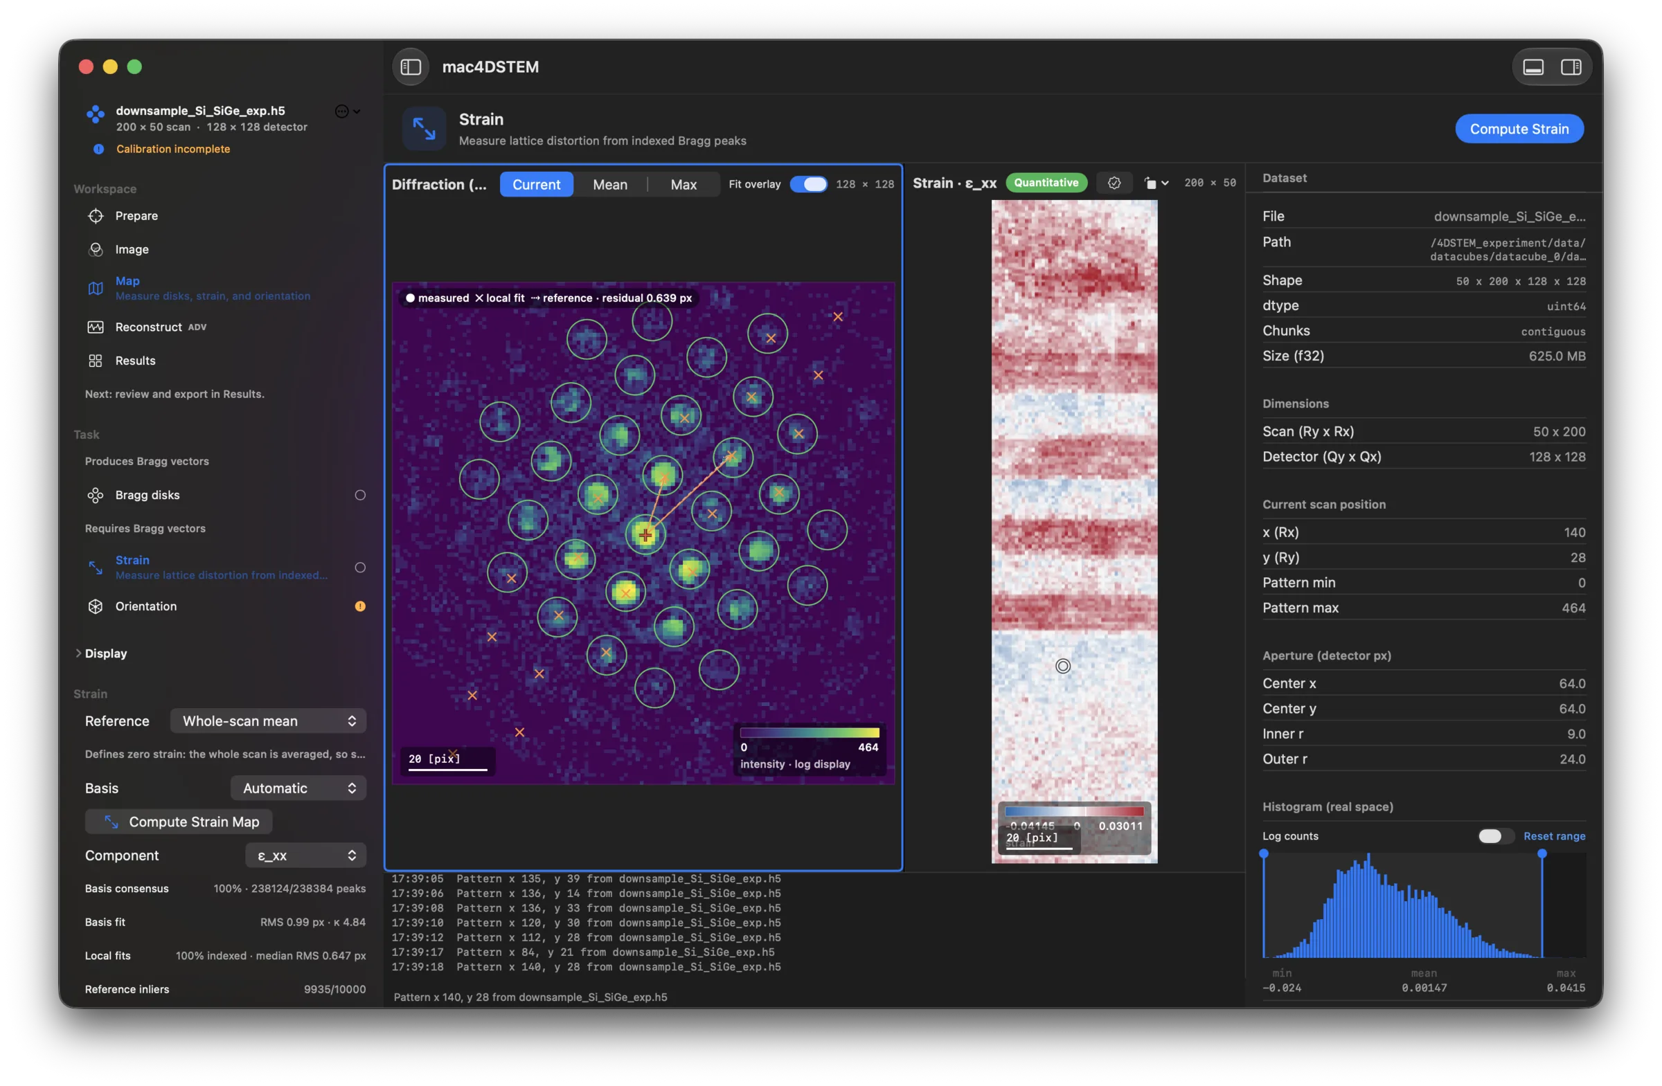Screen dimensions: 1662x1086
Task: Click the diffraction 20 pix scale bar
Action: 447,762
